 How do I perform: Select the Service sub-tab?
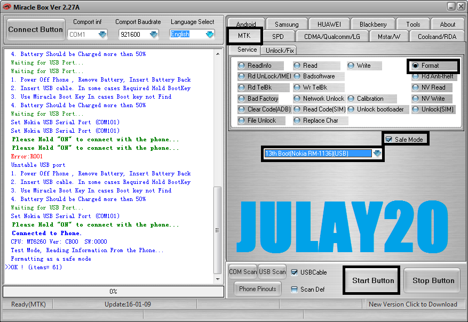pyautogui.click(x=247, y=50)
